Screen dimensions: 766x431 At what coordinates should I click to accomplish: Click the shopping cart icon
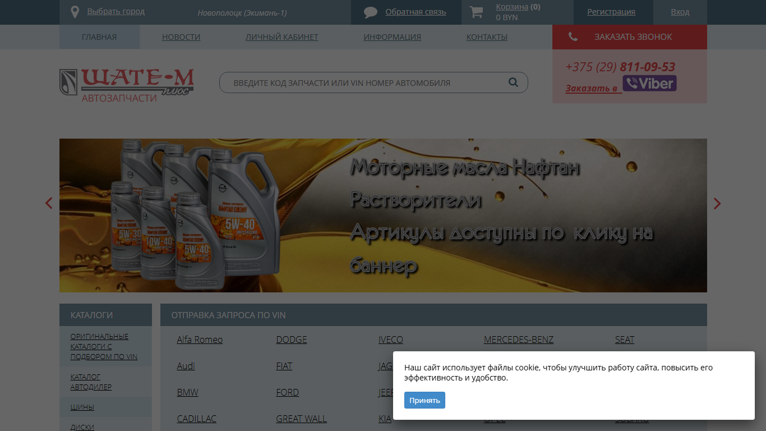pyautogui.click(x=476, y=12)
